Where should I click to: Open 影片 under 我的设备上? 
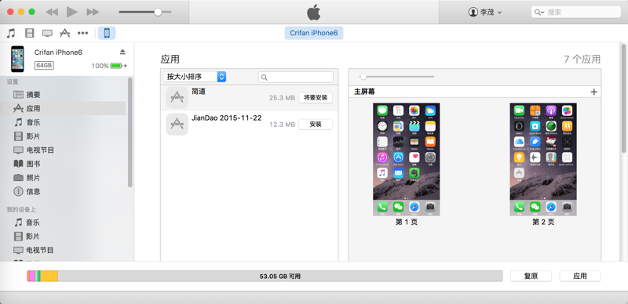33,237
